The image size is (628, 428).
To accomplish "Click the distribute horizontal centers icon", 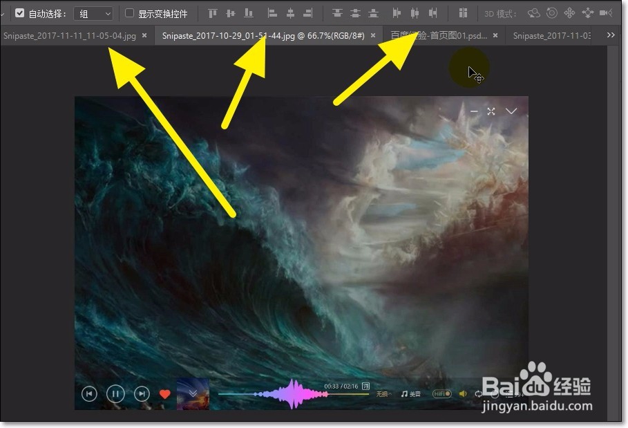I will pos(415,14).
